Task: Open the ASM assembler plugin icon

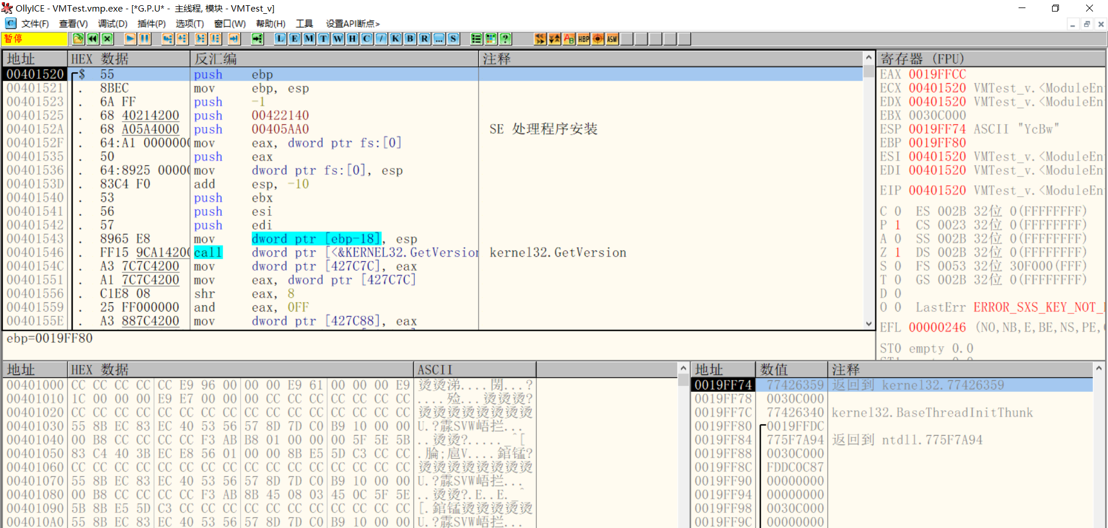Action: pos(612,39)
